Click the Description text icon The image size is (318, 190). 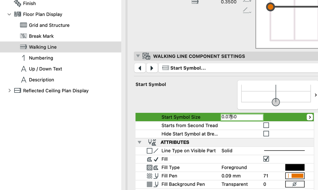click(x=24, y=80)
